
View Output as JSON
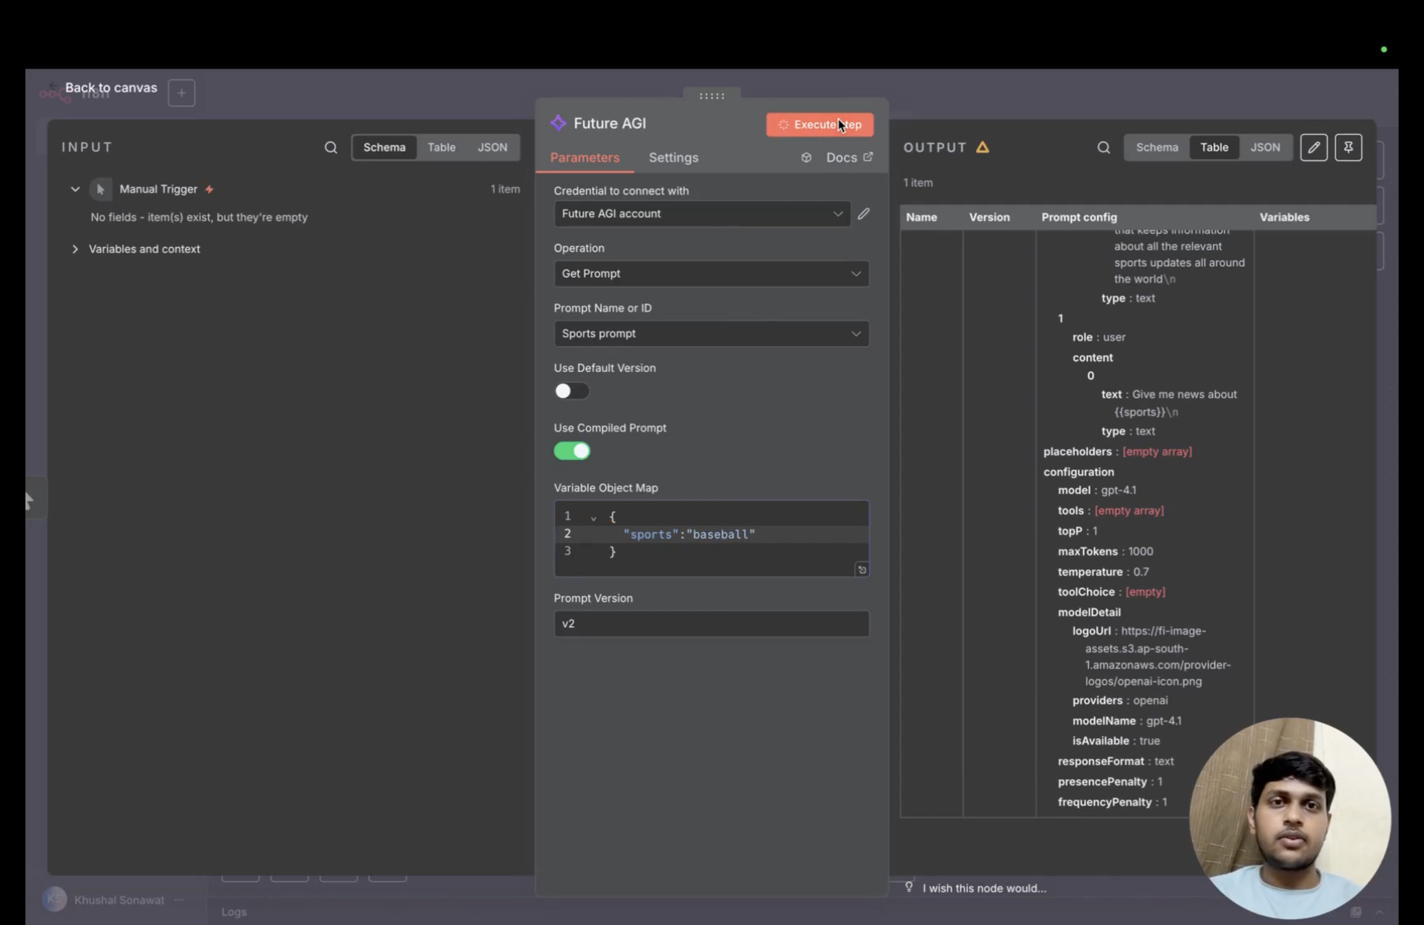1265,147
